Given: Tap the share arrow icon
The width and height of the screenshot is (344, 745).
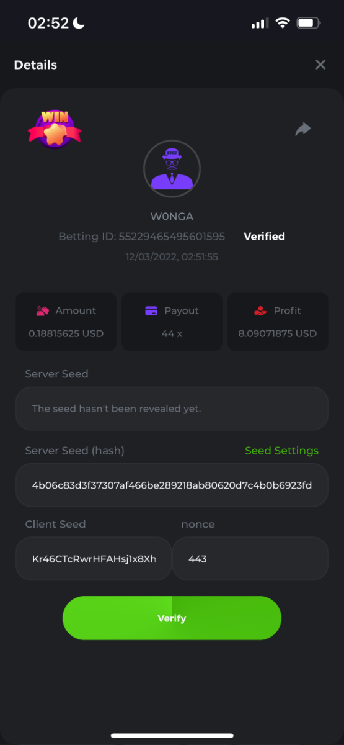Looking at the screenshot, I should 302,129.
